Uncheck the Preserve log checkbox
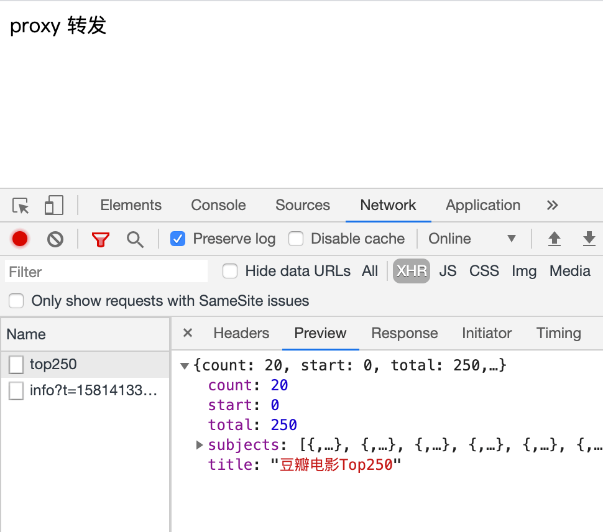The image size is (603, 532). (178, 239)
